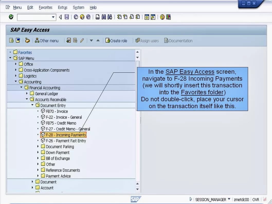
Task: Click the Other menu button
Action: (47, 41)
